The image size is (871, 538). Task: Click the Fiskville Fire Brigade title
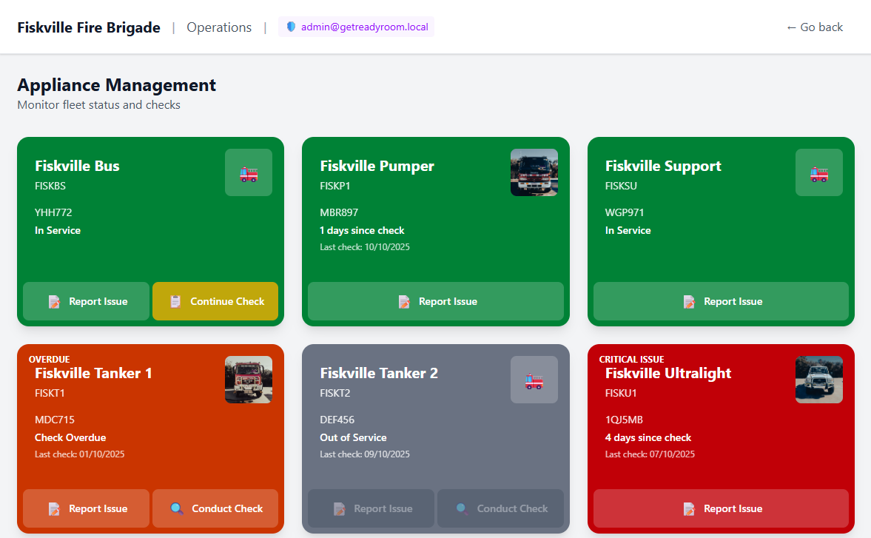(88, 27)
